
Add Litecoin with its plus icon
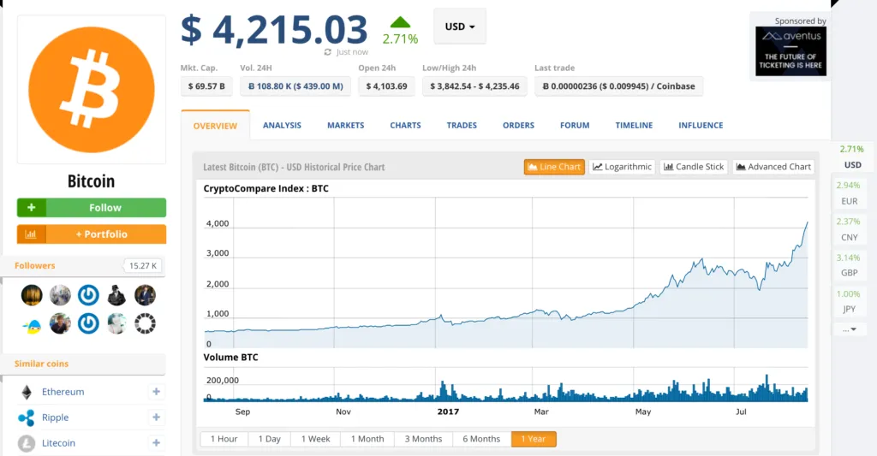tap(156, 442)
